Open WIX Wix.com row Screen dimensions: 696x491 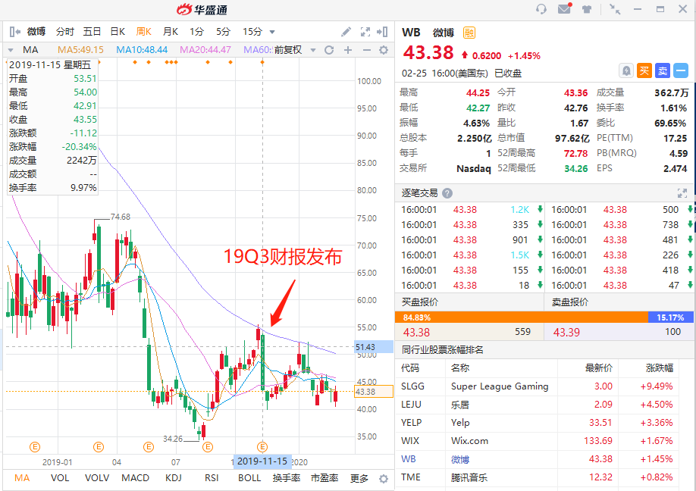537,441
